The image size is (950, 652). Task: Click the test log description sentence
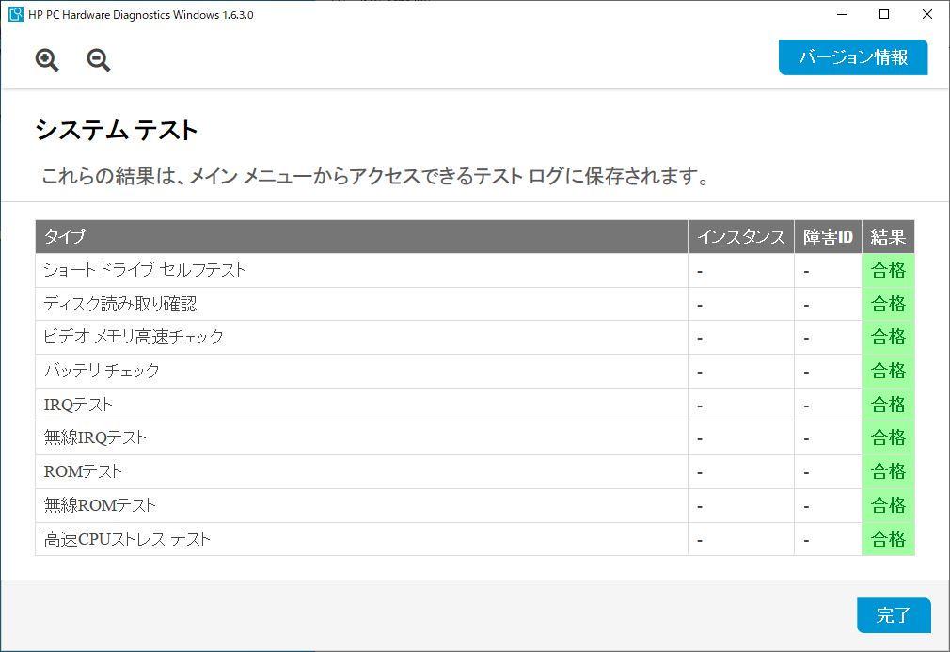[375, 176]
